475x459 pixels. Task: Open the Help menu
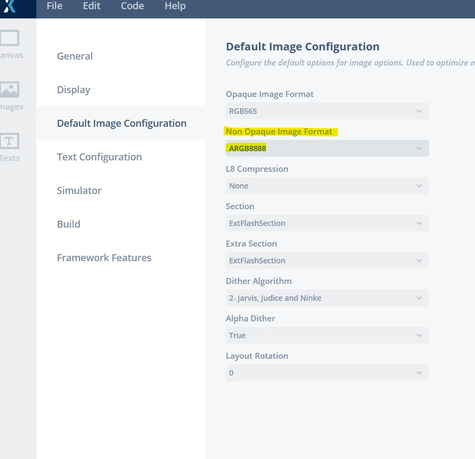(175, 6)
